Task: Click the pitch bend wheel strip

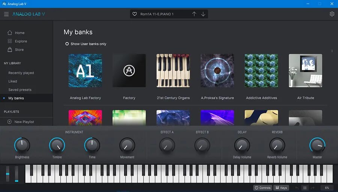Action: (8, 174)
